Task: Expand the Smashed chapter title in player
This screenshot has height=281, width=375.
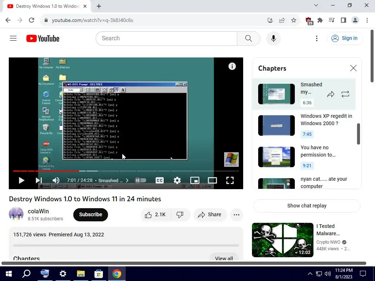Action: pos(113,180)
